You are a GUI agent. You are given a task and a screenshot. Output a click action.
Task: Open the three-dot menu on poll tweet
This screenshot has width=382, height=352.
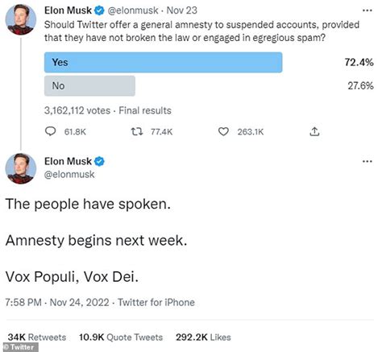pyautogui.click(x=367, y=10)
